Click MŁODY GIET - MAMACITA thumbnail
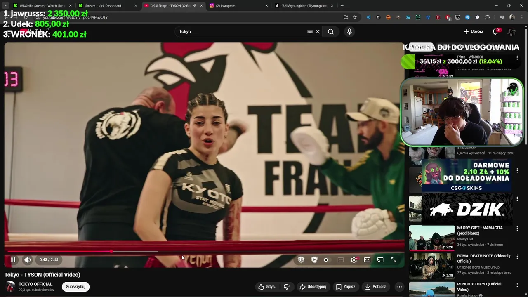The image size is (528, 297). [432, 238]
